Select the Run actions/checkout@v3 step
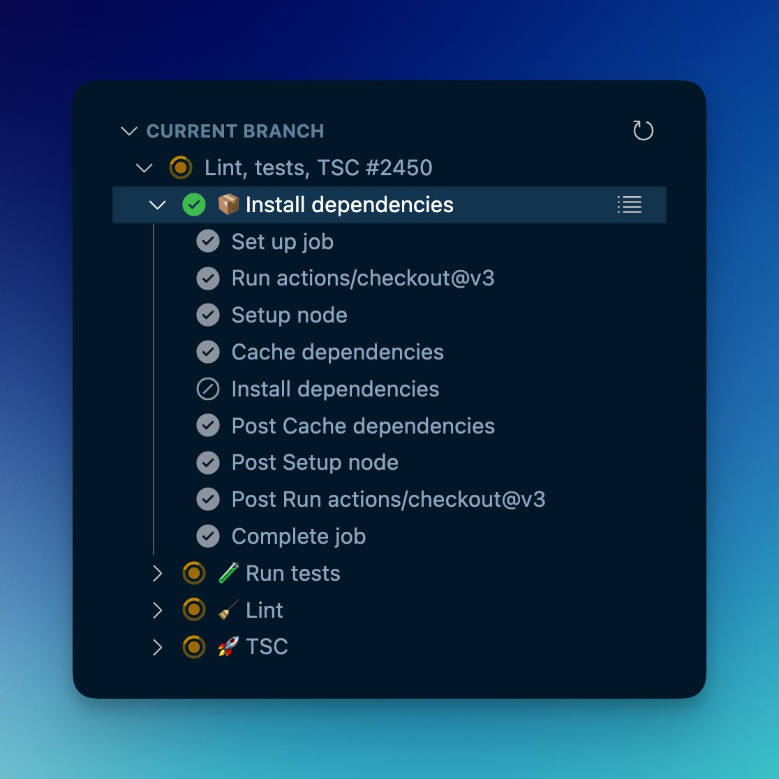779x779 pixels. (x=363, y=279)
